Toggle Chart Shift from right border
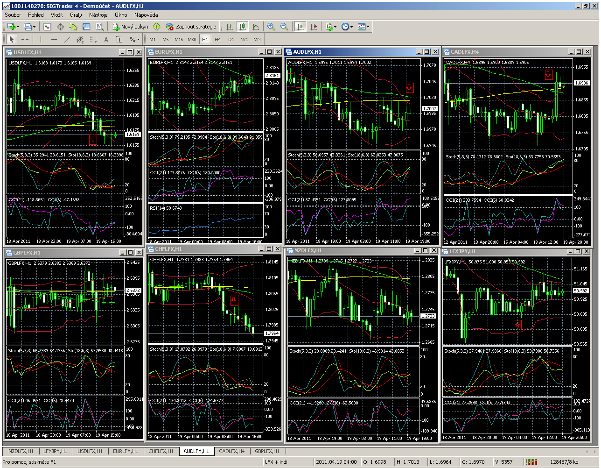Viewport: 601px width, 468px height. pos(314,27)
